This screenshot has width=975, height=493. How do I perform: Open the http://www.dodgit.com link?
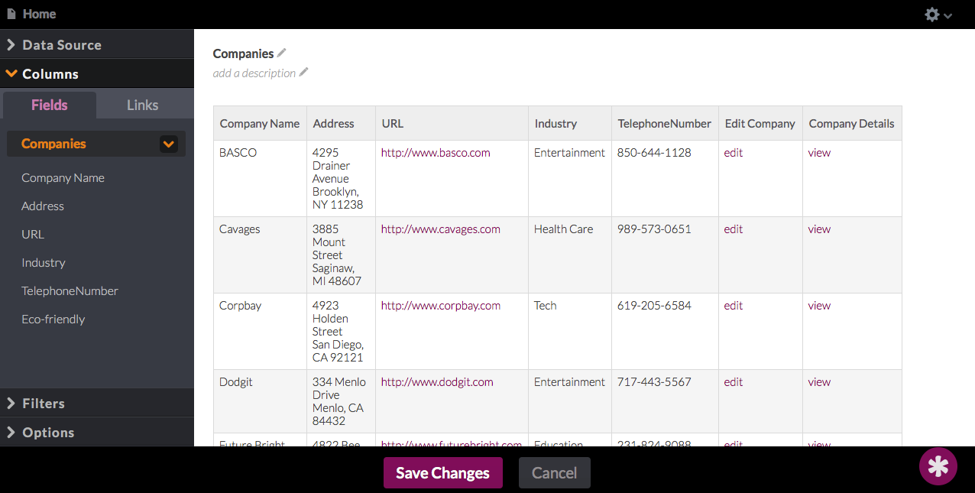[437, 381]
